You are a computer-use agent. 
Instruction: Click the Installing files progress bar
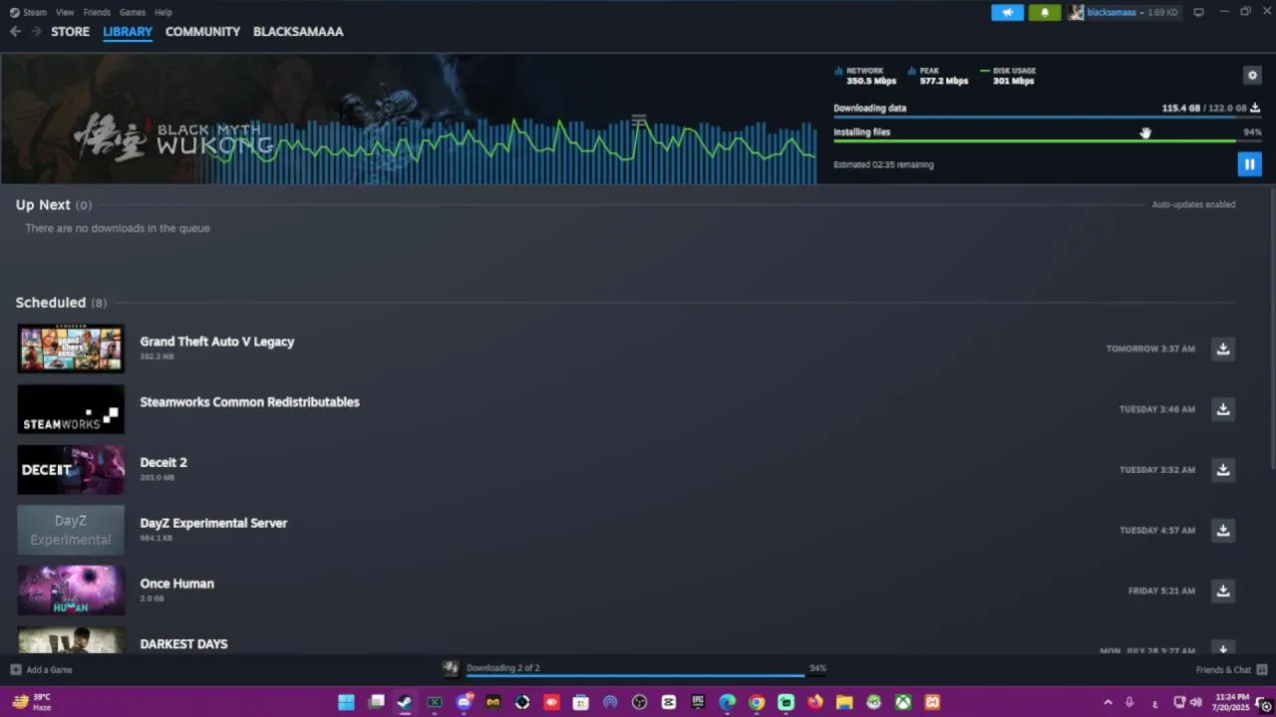[x=1048, y=141]
